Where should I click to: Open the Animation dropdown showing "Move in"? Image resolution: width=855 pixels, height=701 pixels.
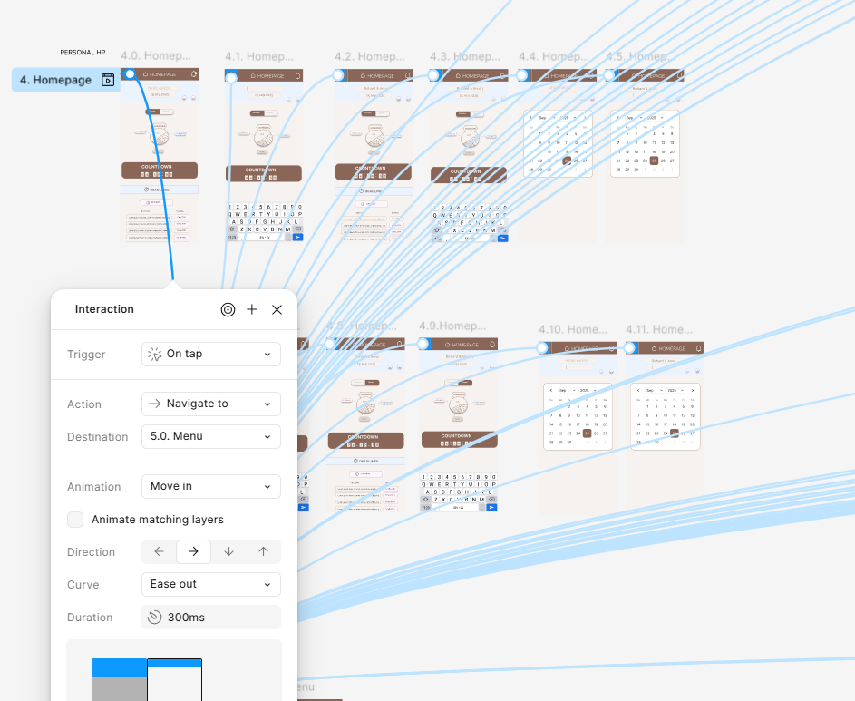(x=210, y=486)
